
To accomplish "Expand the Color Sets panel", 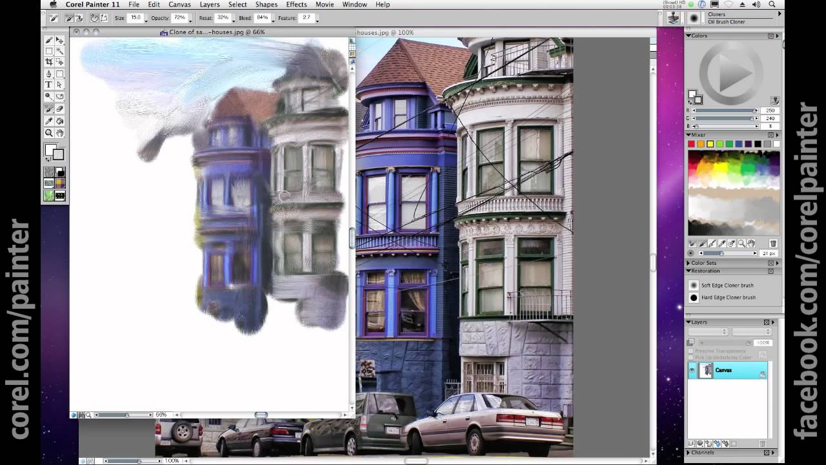I will point(688,263).
